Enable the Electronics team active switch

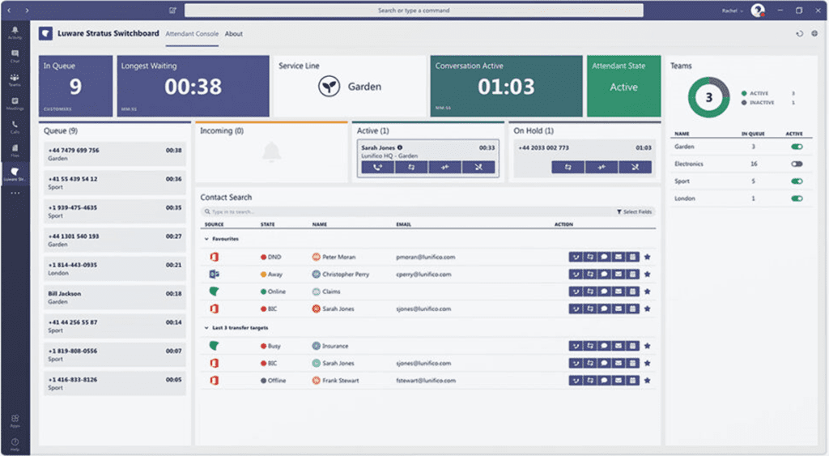pos(797,164)
